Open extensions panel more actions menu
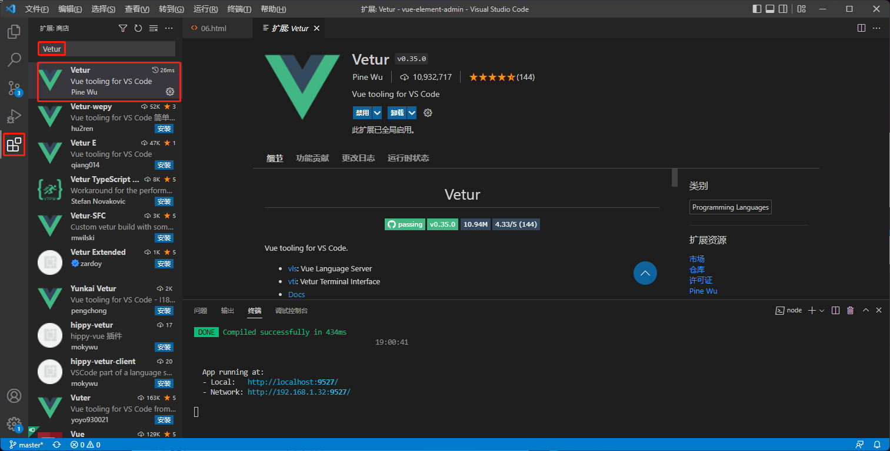 point(169,28)
